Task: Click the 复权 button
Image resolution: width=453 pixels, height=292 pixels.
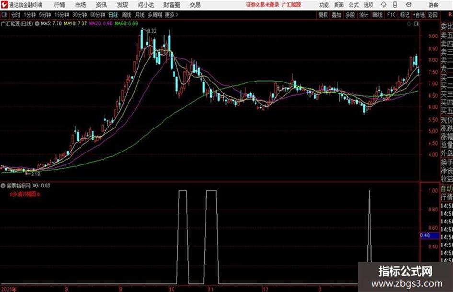Action: tap(323, 15)
